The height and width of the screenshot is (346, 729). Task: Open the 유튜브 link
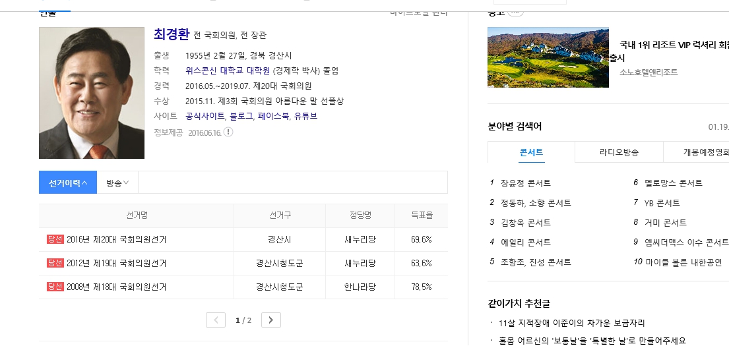coord(306,116)
